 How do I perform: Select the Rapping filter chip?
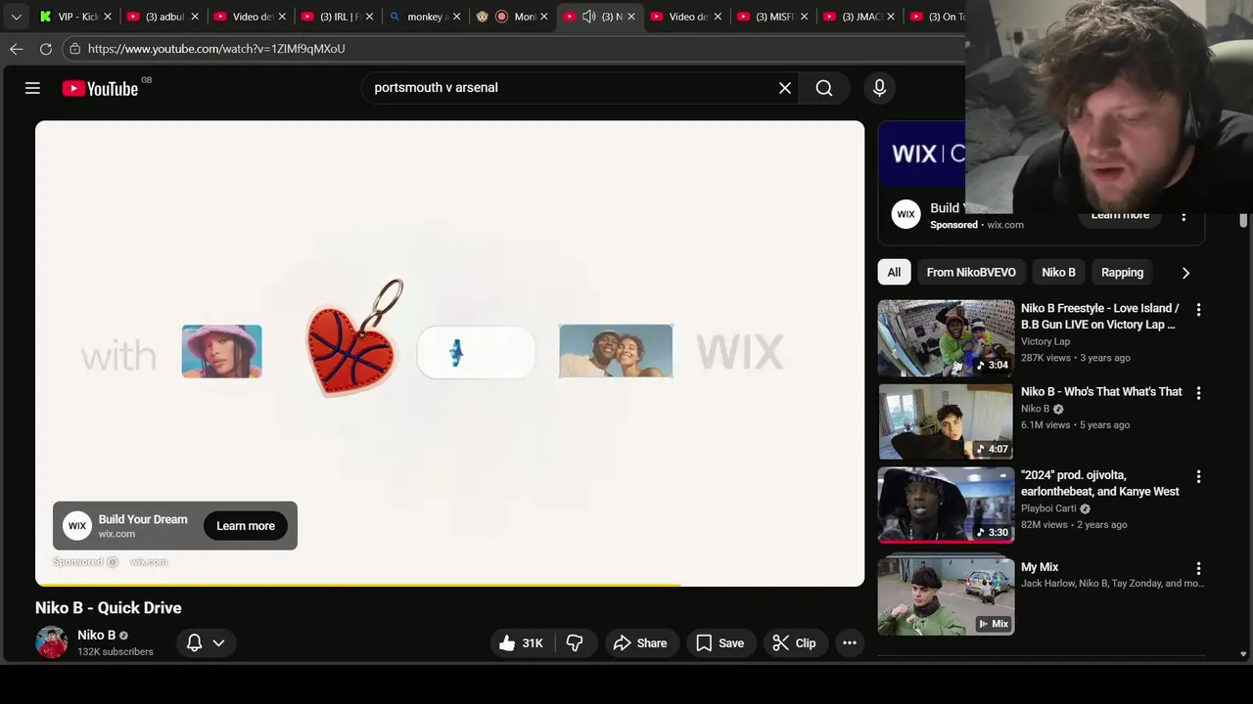[x=1122, y=273]
